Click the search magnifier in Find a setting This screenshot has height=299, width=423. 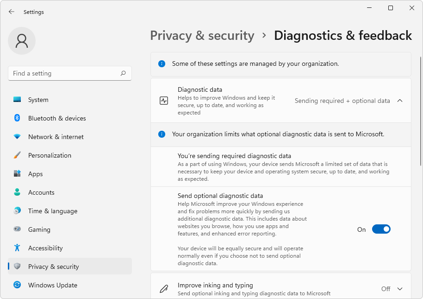coord(123,73)
